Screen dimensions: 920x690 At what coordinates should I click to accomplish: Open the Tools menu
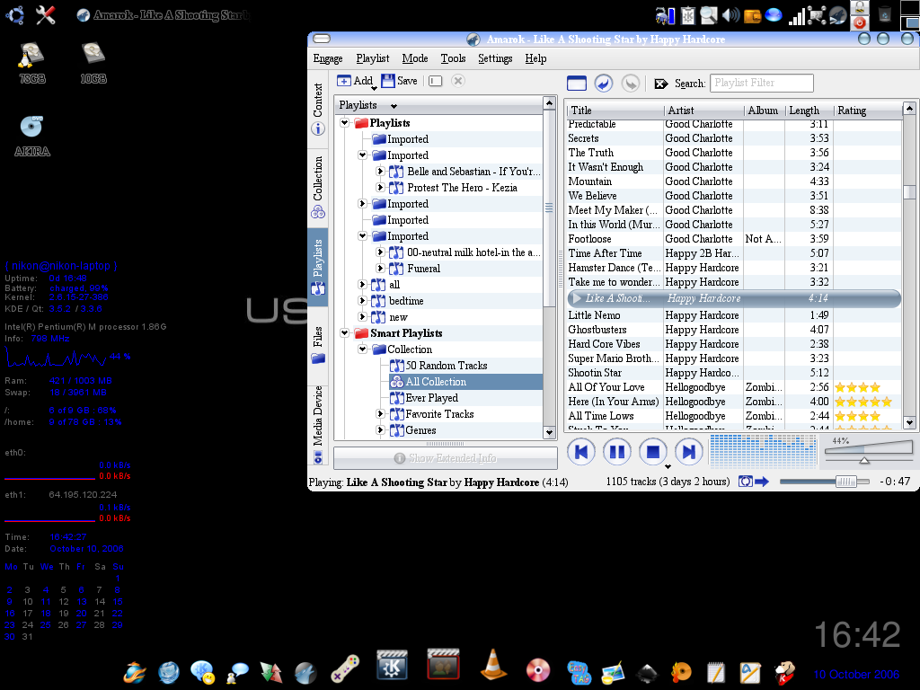pyautogui.click(x=453, y=58)
